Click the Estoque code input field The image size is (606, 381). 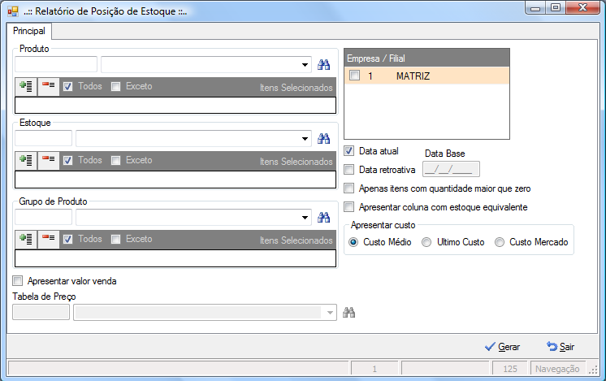pyautogui.click(x=43, y=138)
